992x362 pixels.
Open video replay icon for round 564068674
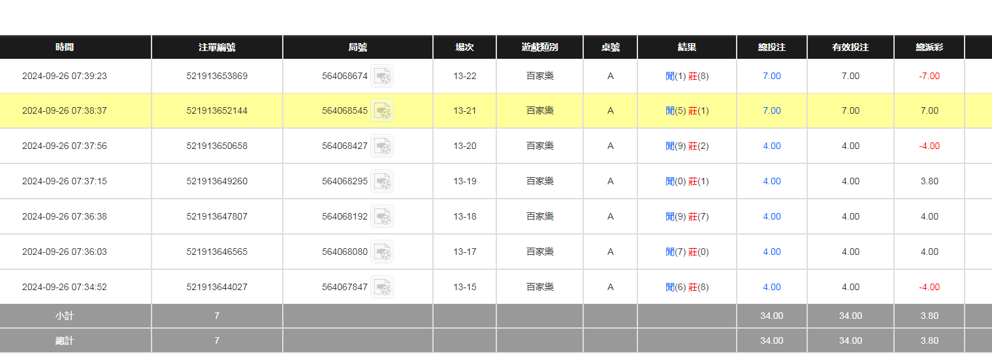click(382, 76)
